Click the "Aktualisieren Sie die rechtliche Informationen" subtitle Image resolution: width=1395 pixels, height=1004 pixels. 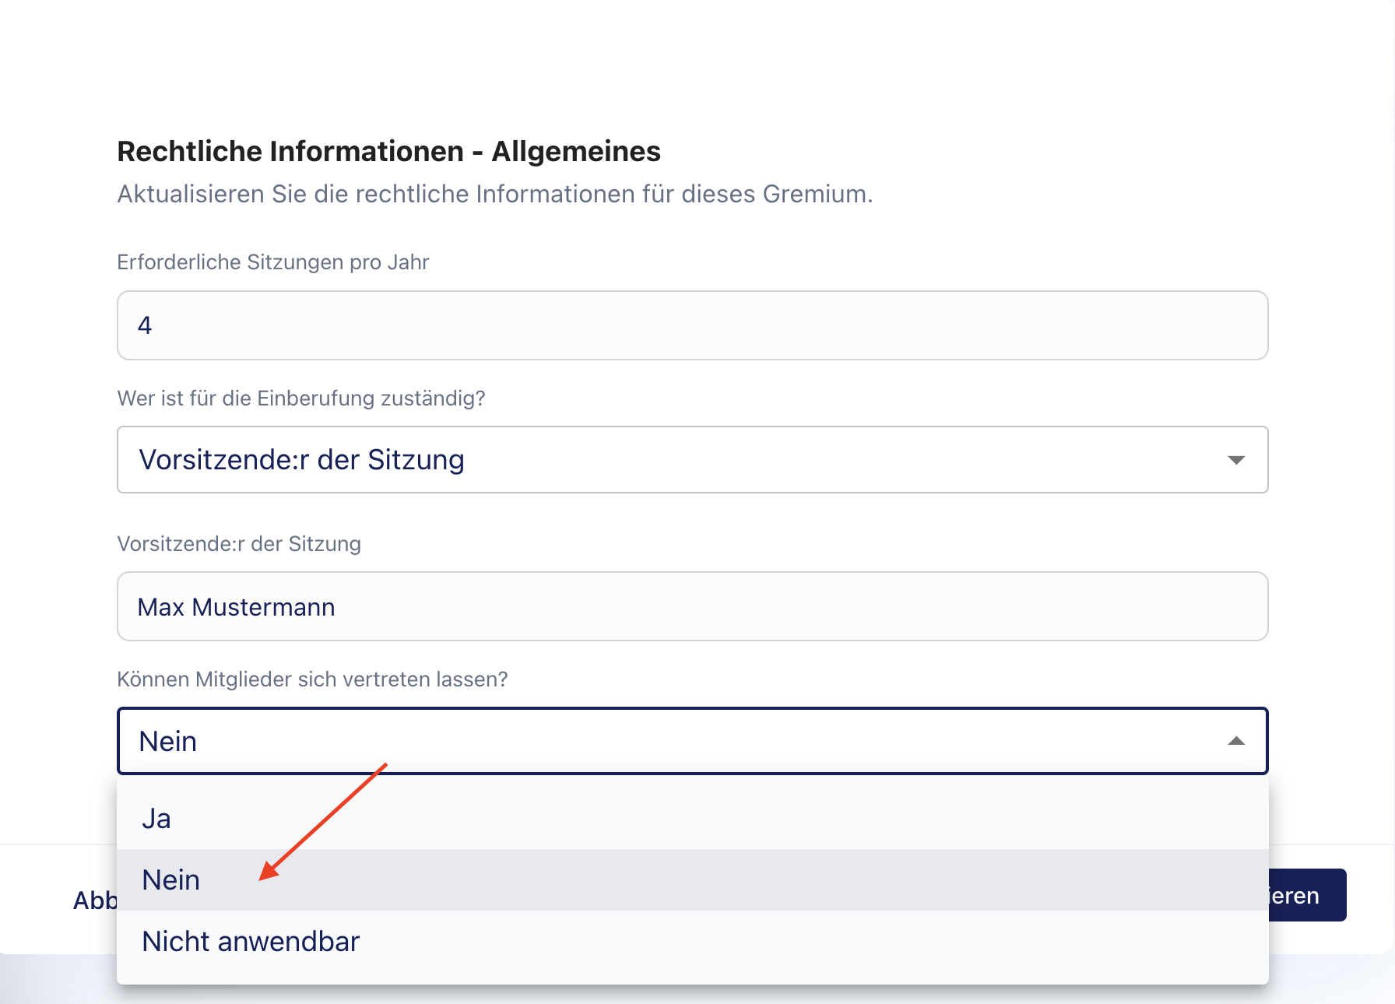(494, 194)
